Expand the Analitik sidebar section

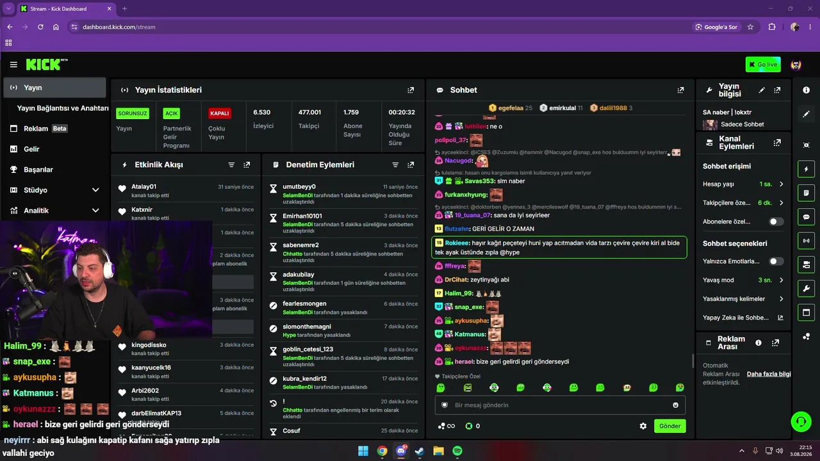click(95, 211)
